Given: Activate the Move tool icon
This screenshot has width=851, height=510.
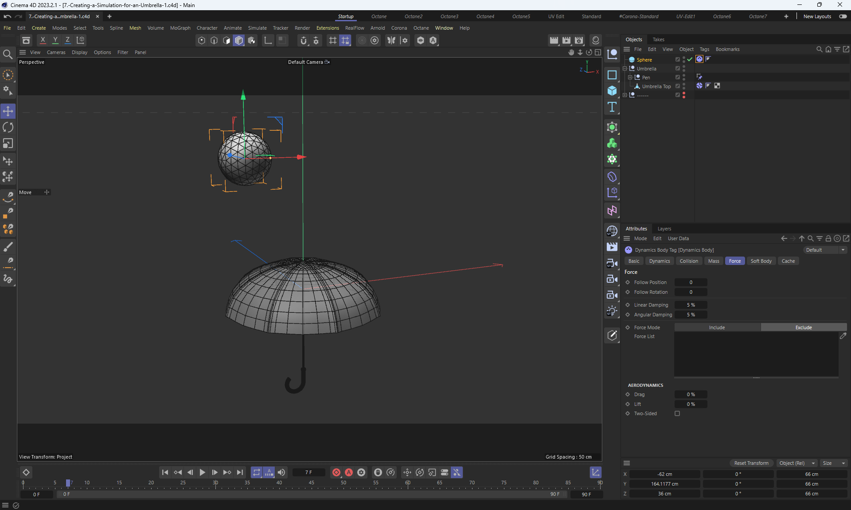Looking at the screenshot, I should click(x=8, y=111).
